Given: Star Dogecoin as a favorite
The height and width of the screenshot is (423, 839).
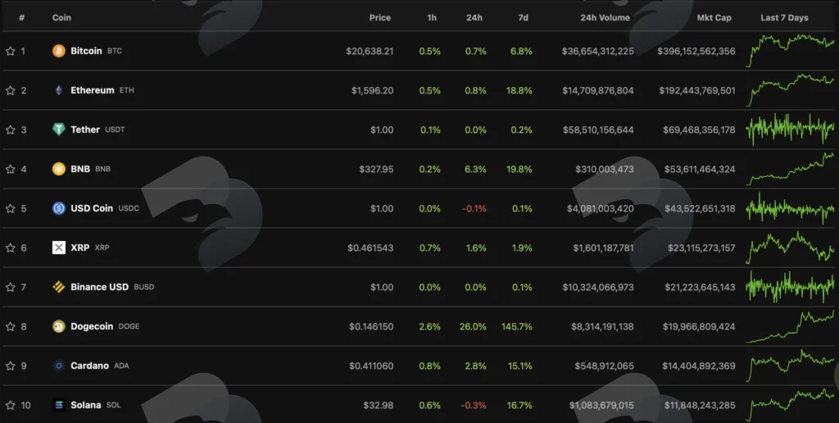Looking at the screenshot, I should point(10,326).
